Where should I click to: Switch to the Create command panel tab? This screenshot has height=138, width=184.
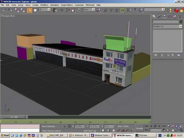[154, 17]
